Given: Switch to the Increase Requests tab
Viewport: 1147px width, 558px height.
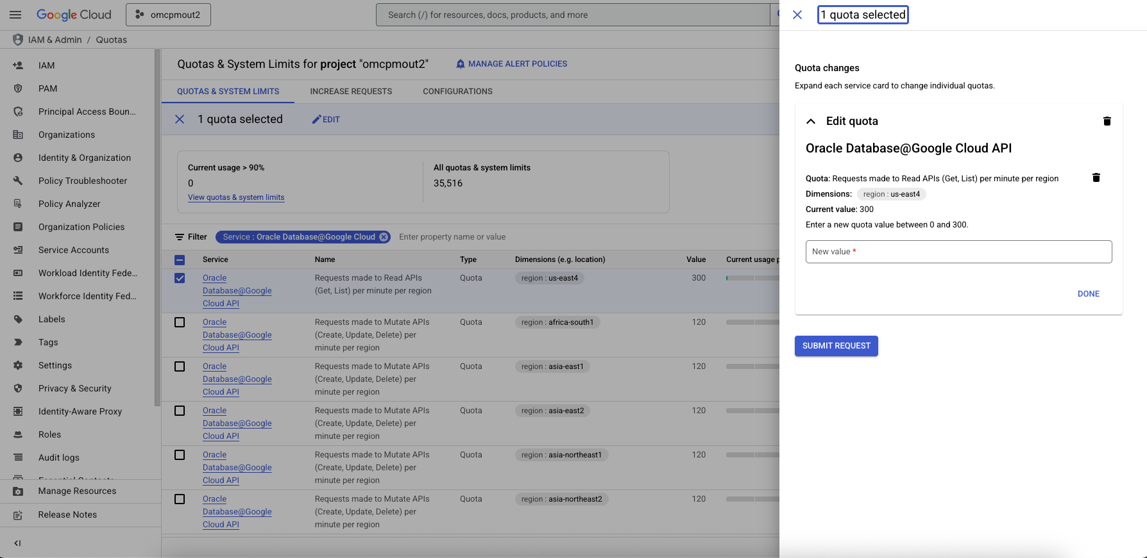Looking at the screenshot, I should 351,92.
